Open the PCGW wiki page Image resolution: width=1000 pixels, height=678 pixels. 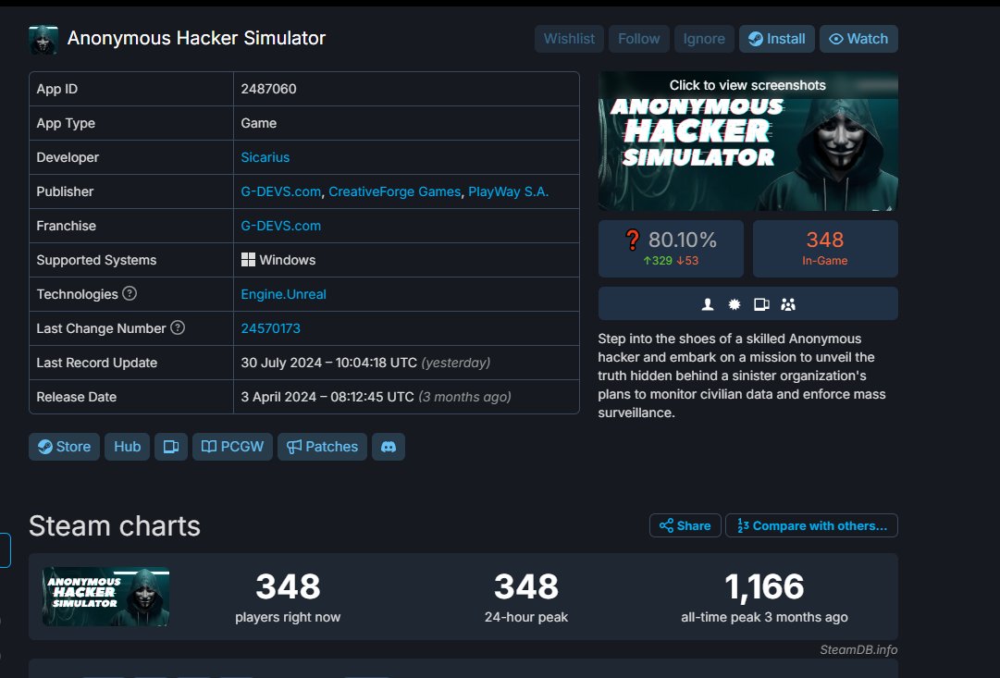point(232,447)
